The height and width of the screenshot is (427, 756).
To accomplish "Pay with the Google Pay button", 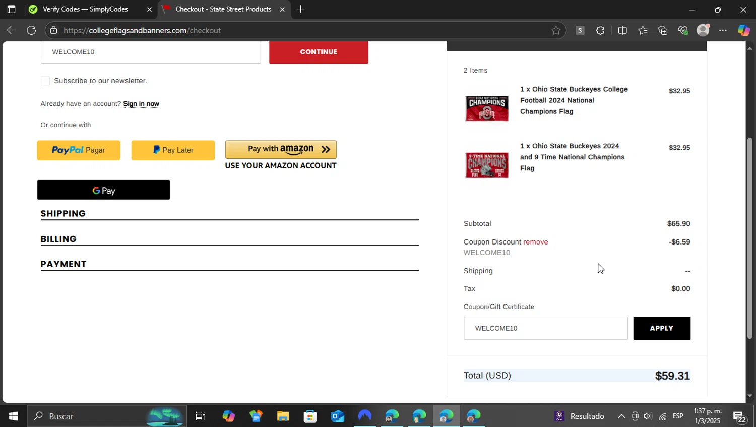I will tap(103, 190).
